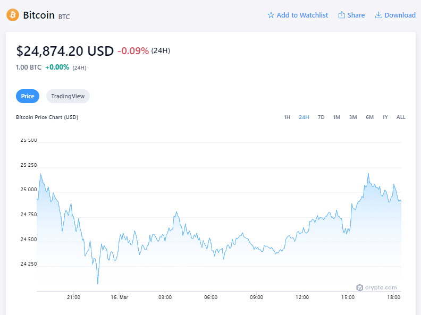The width and height of the screenshot is (421, 315).
Task: Click the 25 000 y-axis label
Action: 29,190
